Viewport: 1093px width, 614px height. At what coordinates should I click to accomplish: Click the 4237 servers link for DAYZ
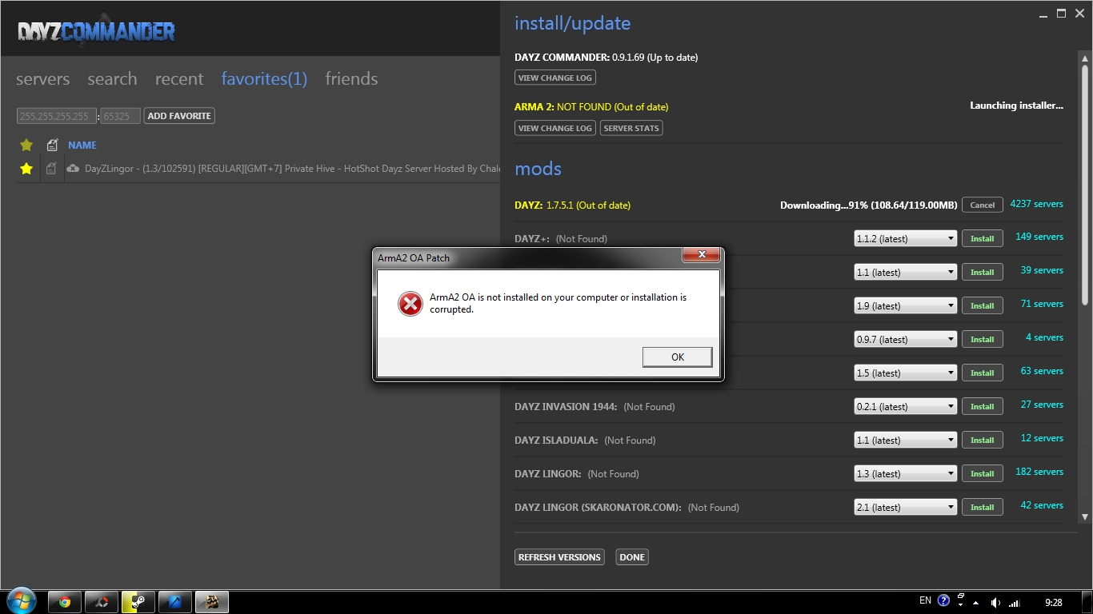coord(1037,204)
